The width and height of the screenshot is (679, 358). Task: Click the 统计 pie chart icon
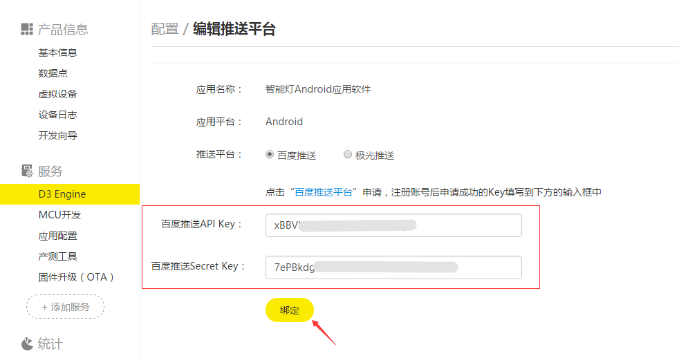point(27,343)
